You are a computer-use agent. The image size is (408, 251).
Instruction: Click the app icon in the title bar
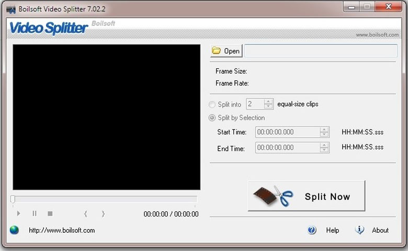(11, 9)
